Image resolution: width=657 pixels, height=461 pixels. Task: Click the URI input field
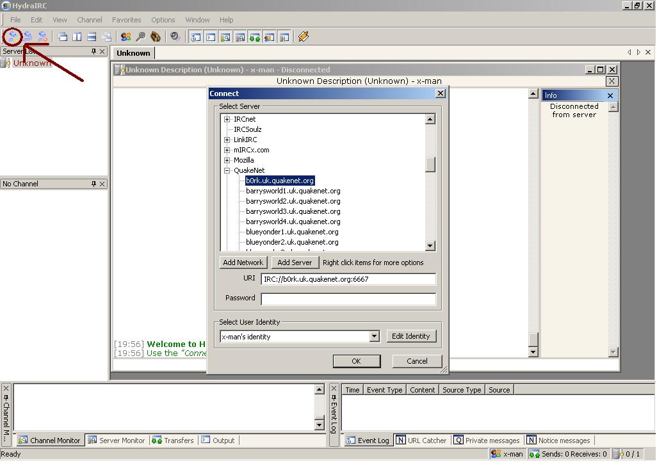[348, 279]
